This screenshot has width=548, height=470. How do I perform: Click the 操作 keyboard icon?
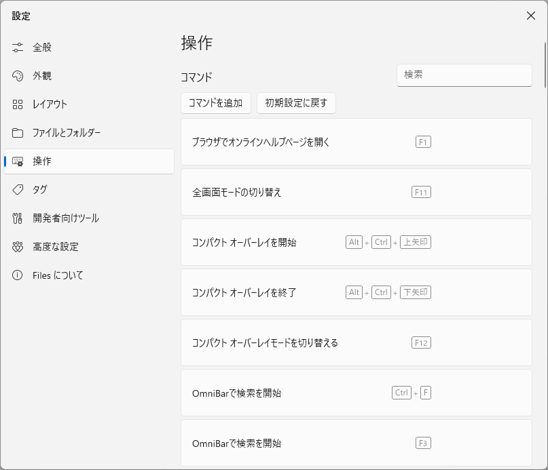(18, 161)
